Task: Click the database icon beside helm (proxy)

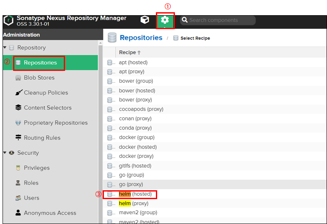Action: (110, 203)
